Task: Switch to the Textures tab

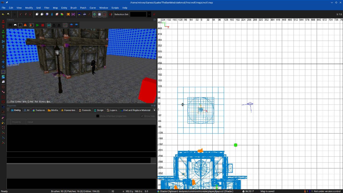Action: pos(38,110)
